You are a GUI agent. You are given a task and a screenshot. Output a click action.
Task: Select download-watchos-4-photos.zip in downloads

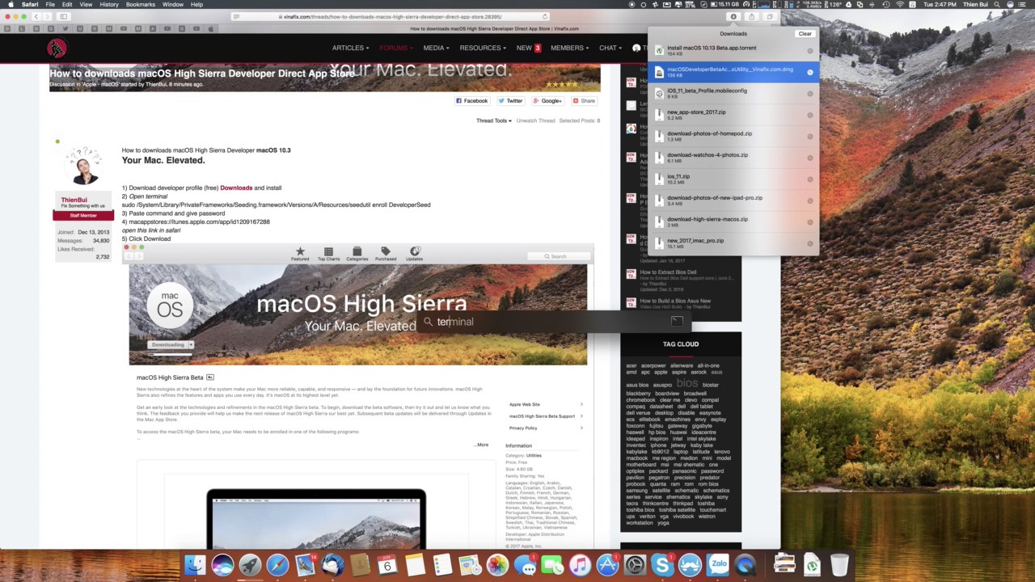733,158
